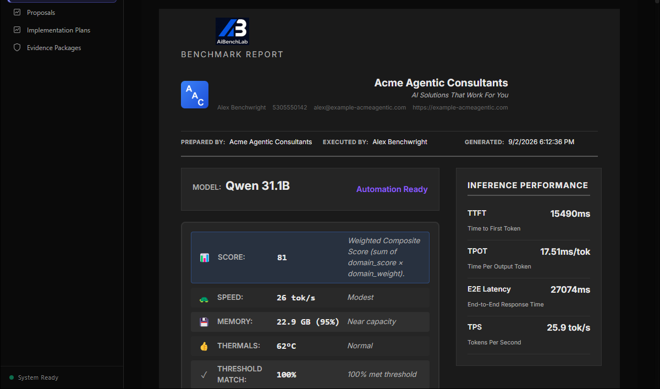Click the phone number 5305550142
660x389 pixels.
[290, 107]
